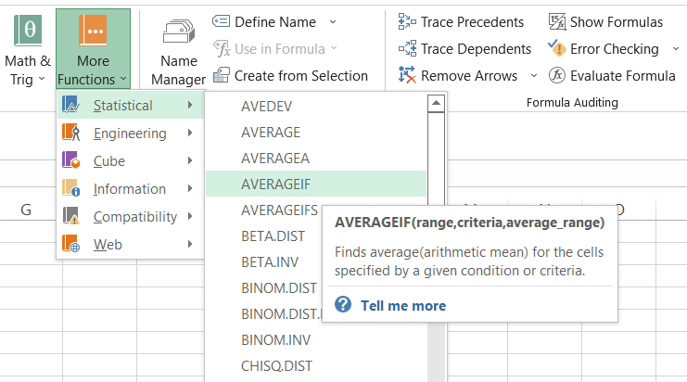The width and height of the screenshot is (687, 382).
Task: Click Create from Selection
Action: point(290,76)
